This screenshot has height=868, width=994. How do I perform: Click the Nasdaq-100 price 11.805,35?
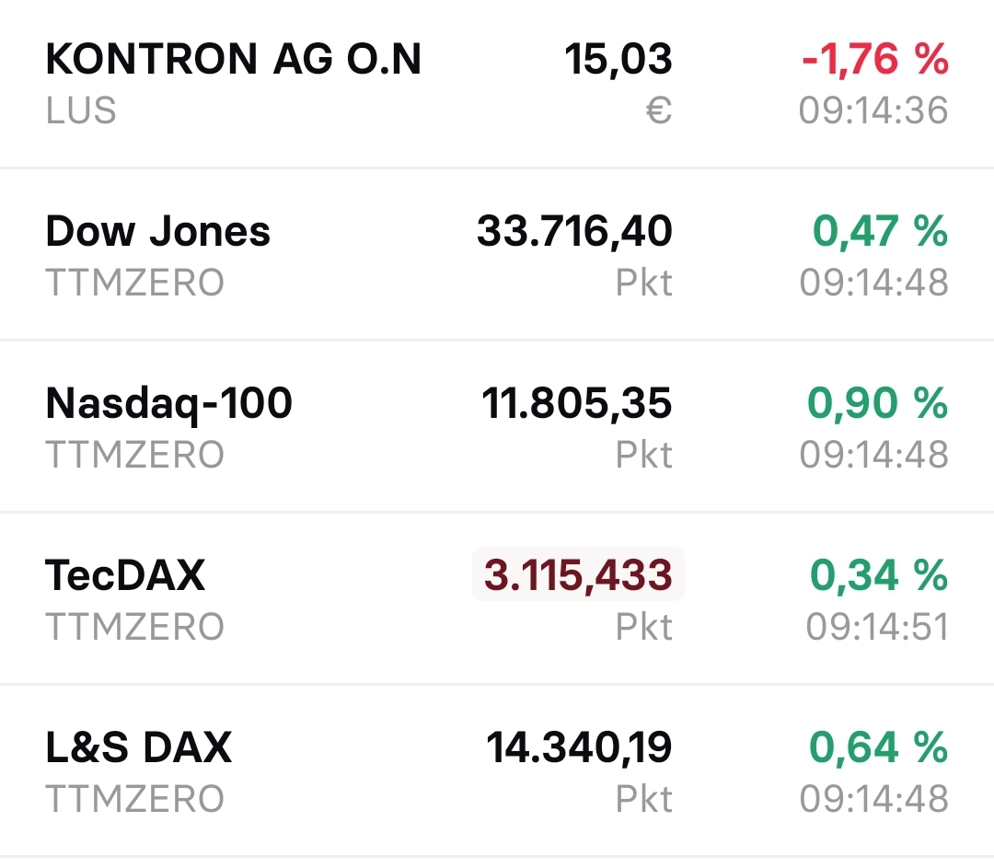(578, 402)
